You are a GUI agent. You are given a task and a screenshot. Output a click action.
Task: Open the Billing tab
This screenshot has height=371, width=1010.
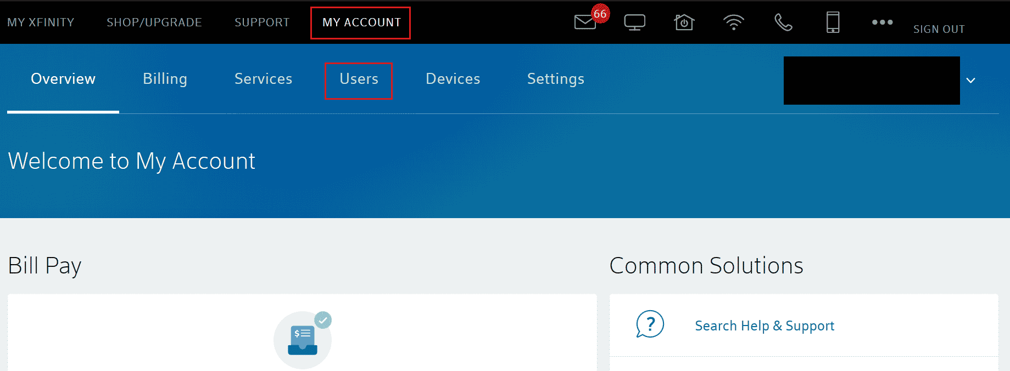(165, 79)
